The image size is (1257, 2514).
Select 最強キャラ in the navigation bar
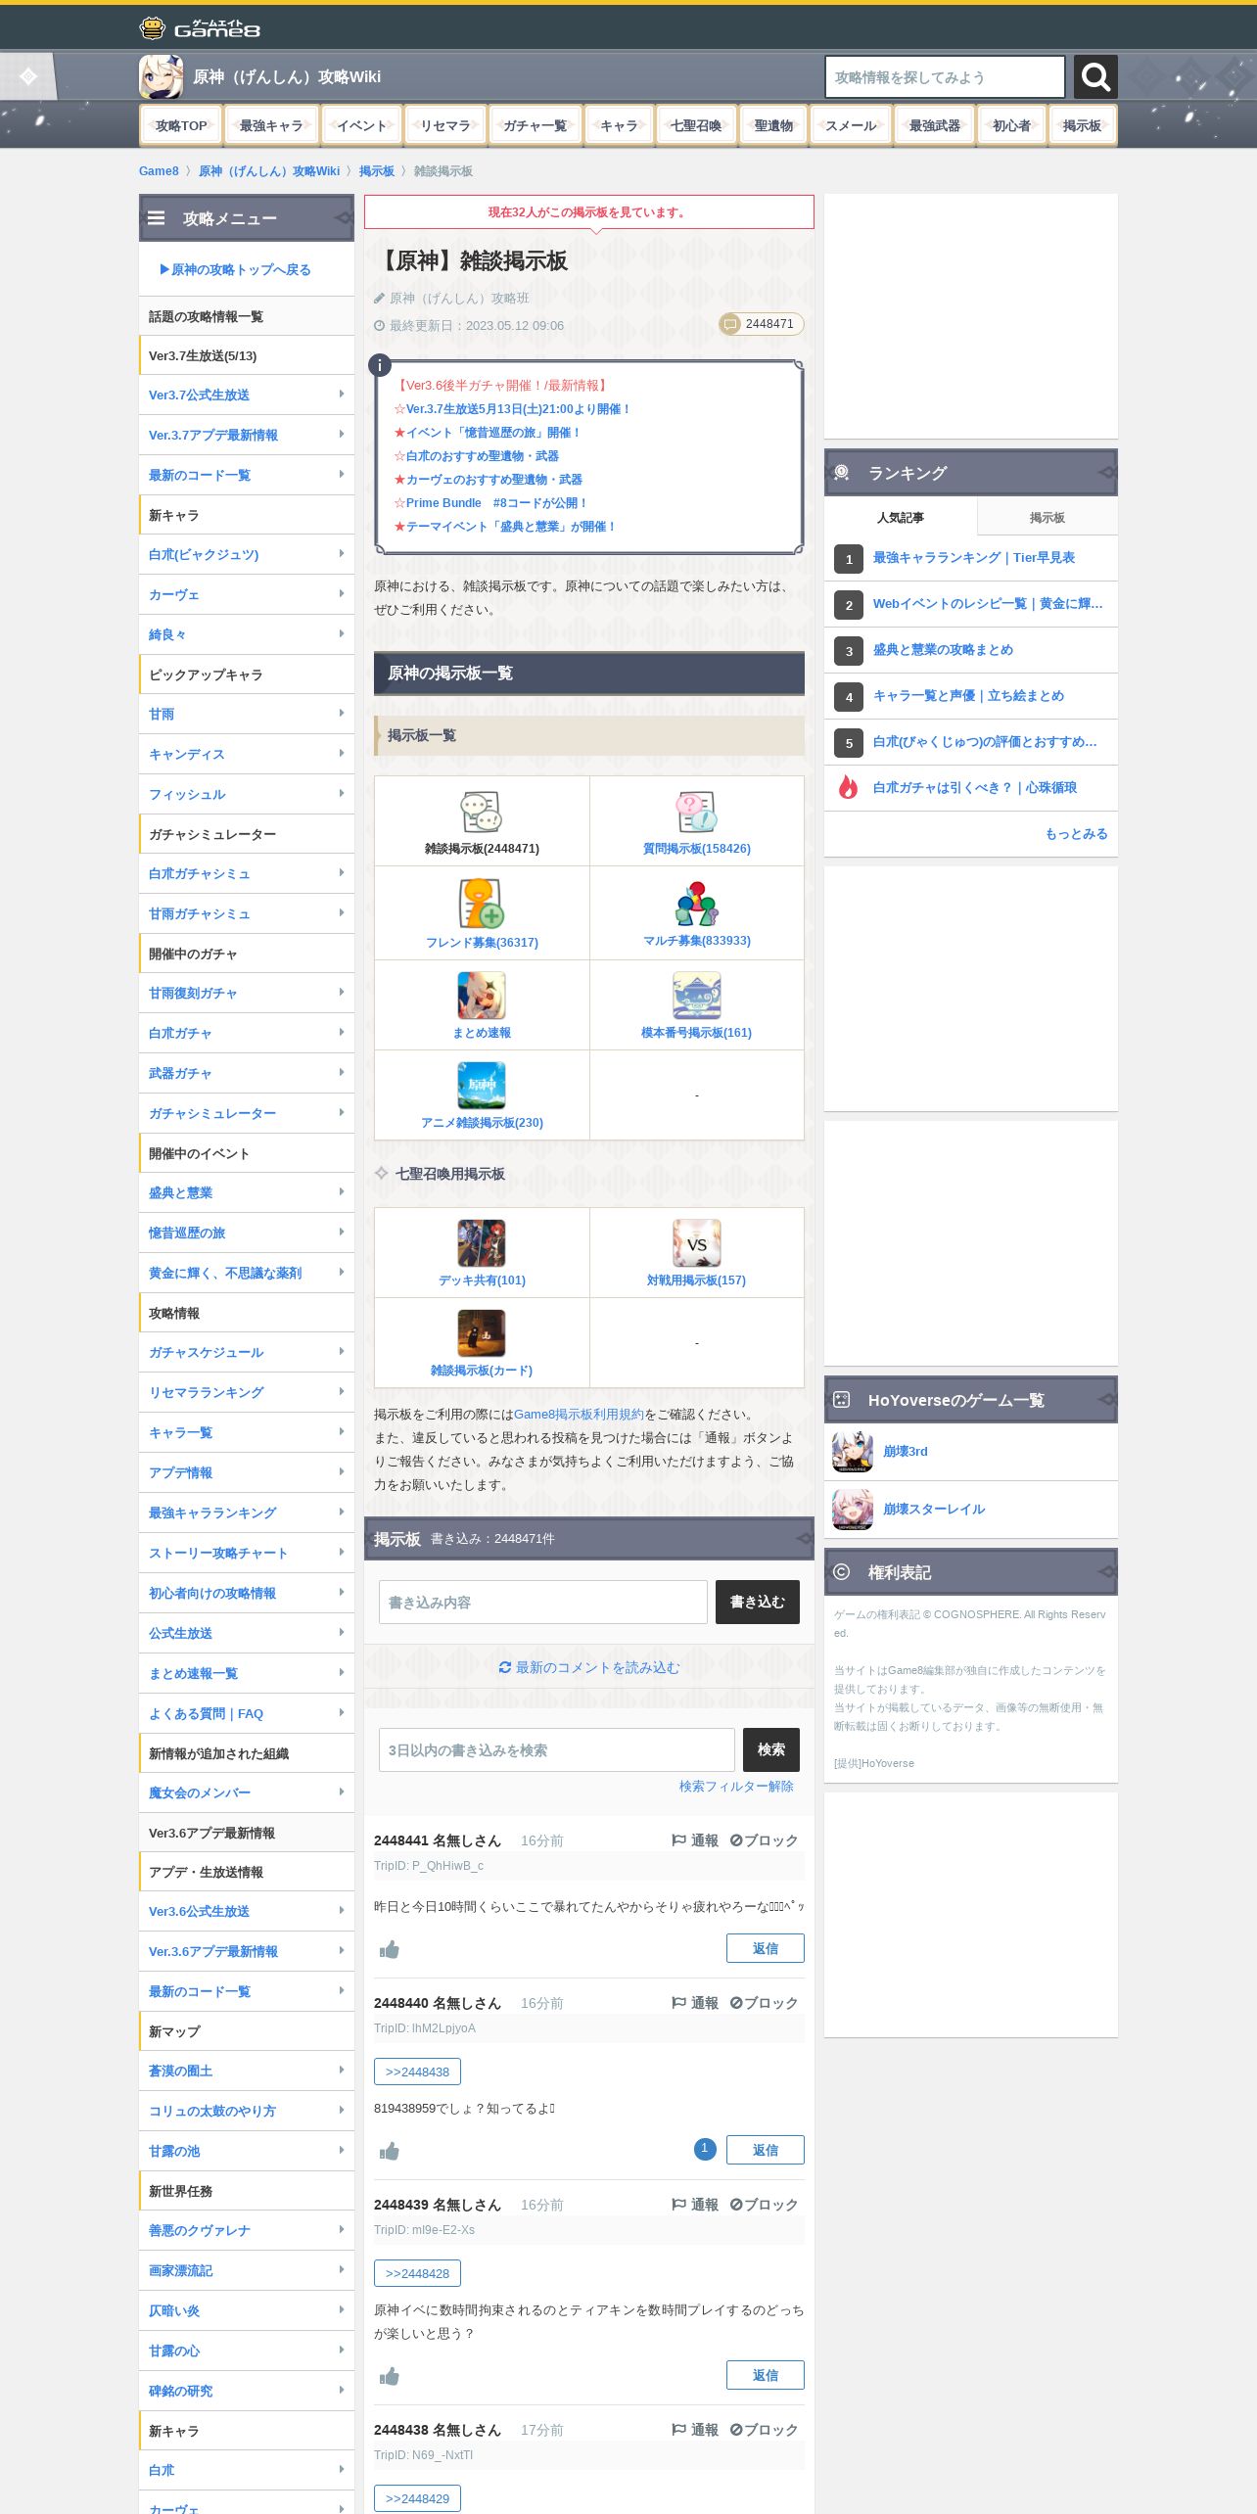click(x=271, y=125)
